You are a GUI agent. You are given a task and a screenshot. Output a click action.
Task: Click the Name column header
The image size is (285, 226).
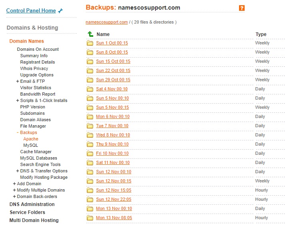pos(103,34)
